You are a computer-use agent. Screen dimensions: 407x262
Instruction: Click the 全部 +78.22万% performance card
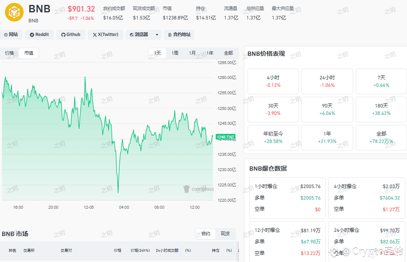click(x=381, y=138)
